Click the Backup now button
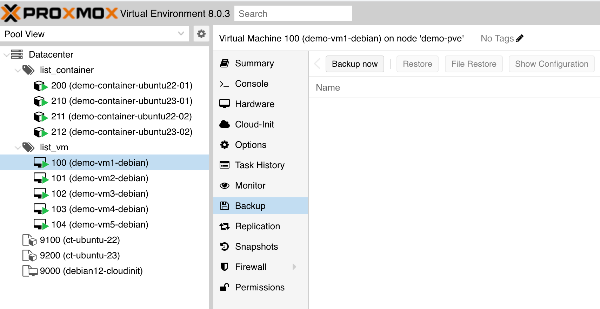This screenshot has height=309, width=600. tap(355, 64)
